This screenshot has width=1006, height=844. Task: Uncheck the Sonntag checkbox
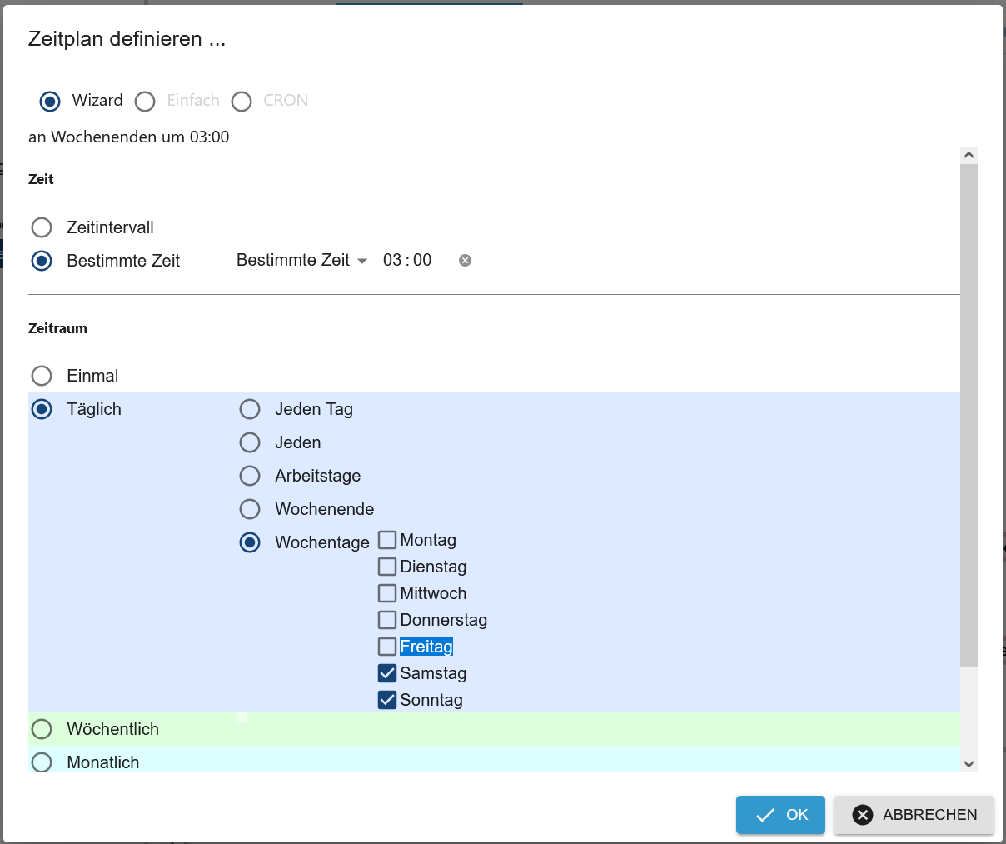pyautogui.click(x=387, y=700)
